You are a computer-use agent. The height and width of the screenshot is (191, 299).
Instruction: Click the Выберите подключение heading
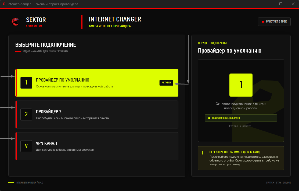click(46, 45)
